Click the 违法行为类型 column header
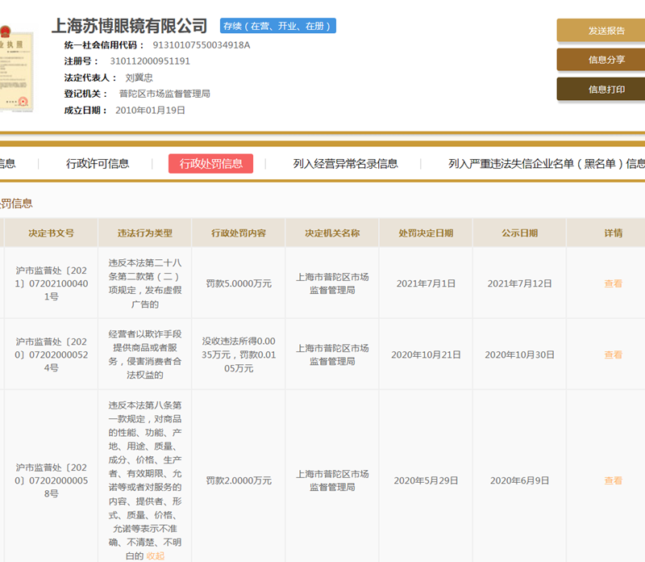 tap(145, 233)
